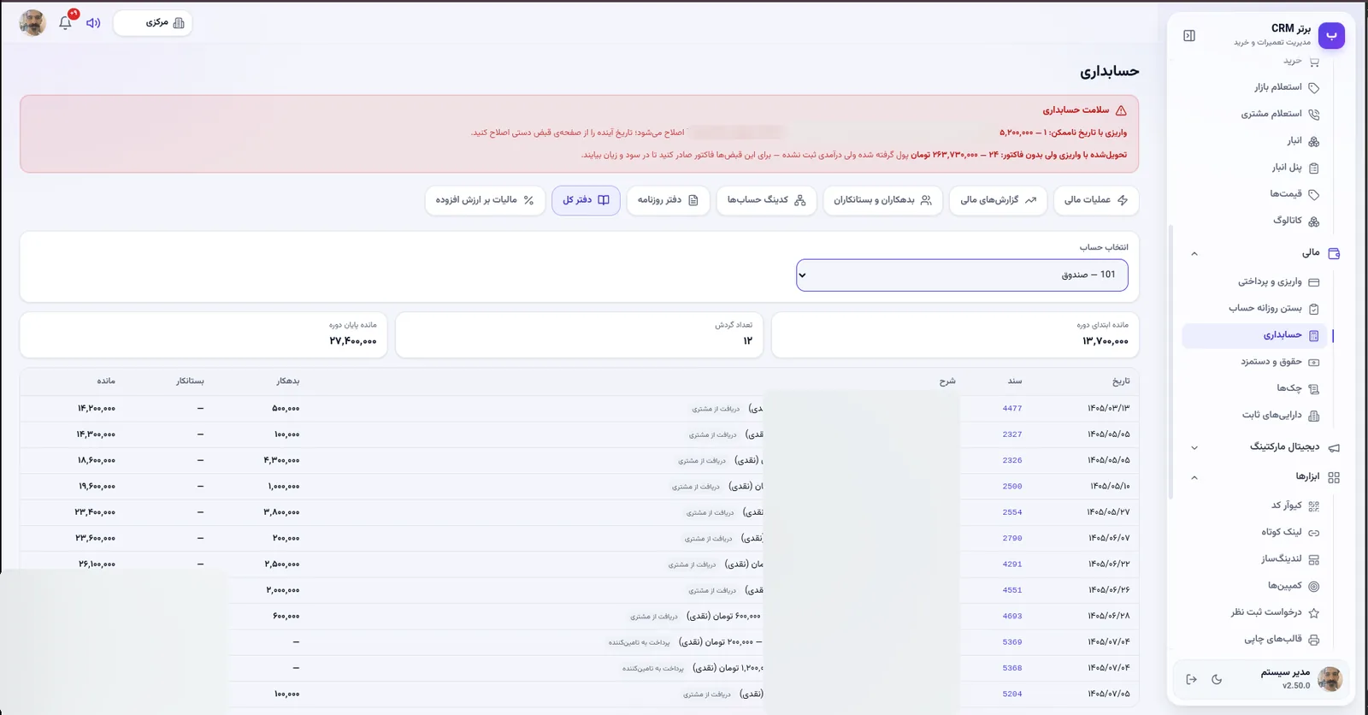1368x715 pixels.
Task: Open دارایی‌های ثابت in the sidebar
Action: pyautogui.click(x=1256, y=416)
